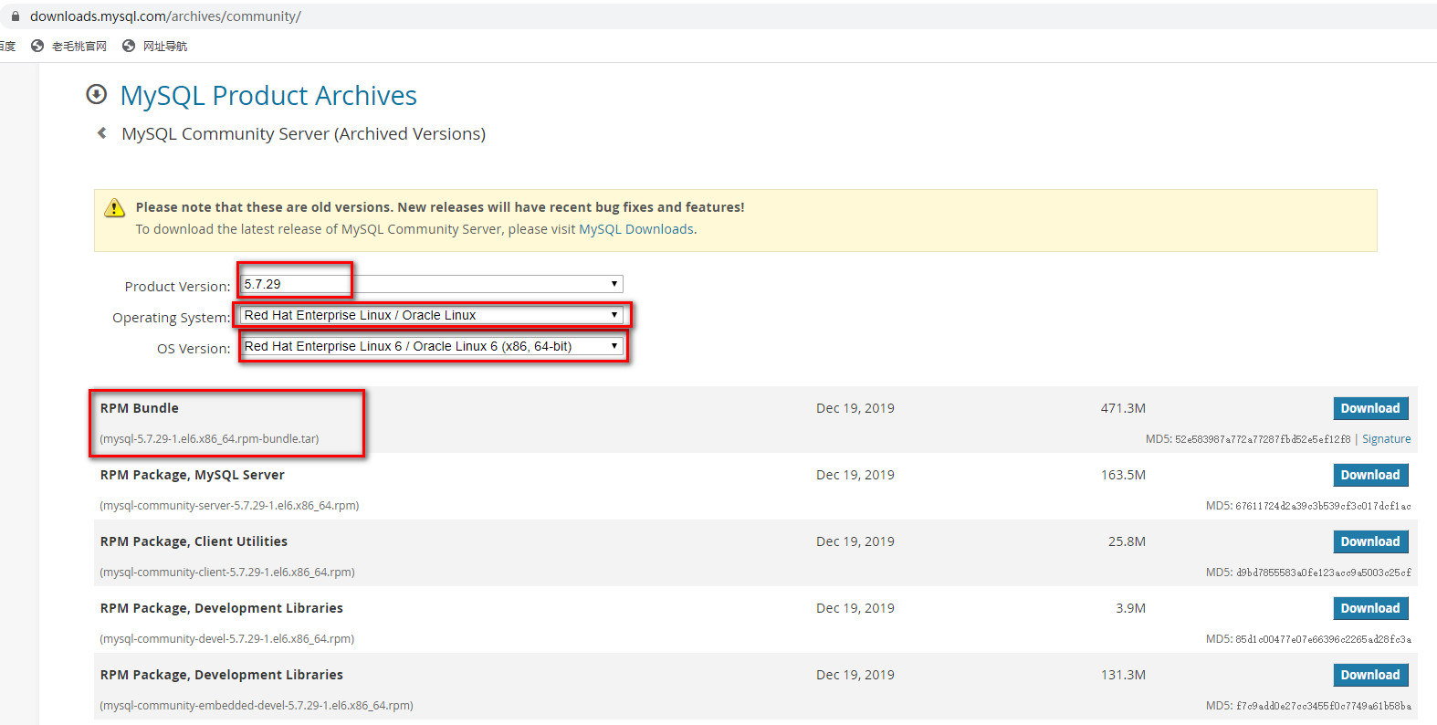Click the mysql-community-server-5.7.29 filename
1437x725 pixels.
click(x=229, y=506)
